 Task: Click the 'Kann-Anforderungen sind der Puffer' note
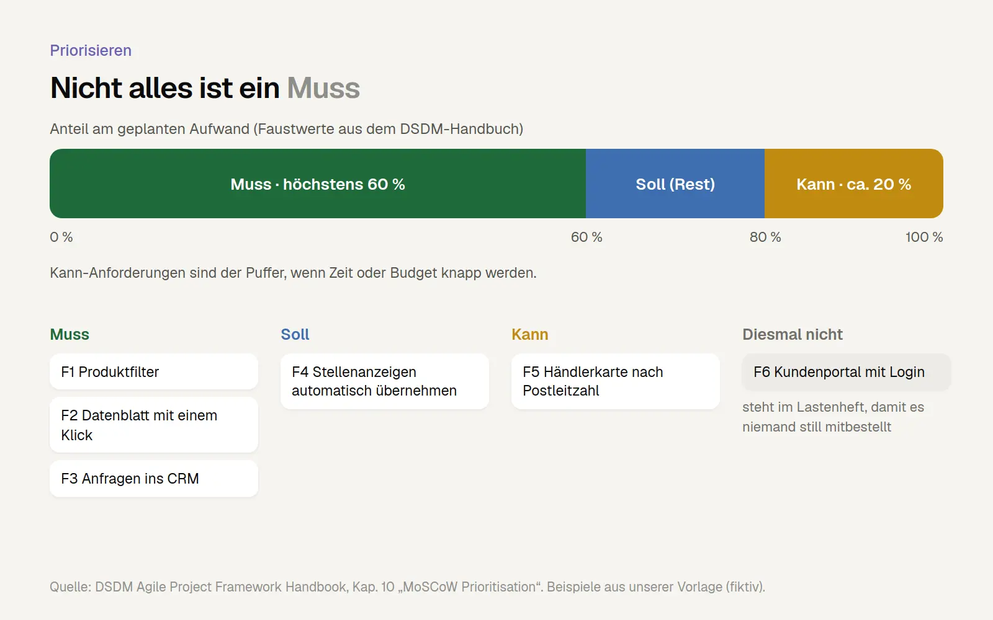tap(293, 273)
